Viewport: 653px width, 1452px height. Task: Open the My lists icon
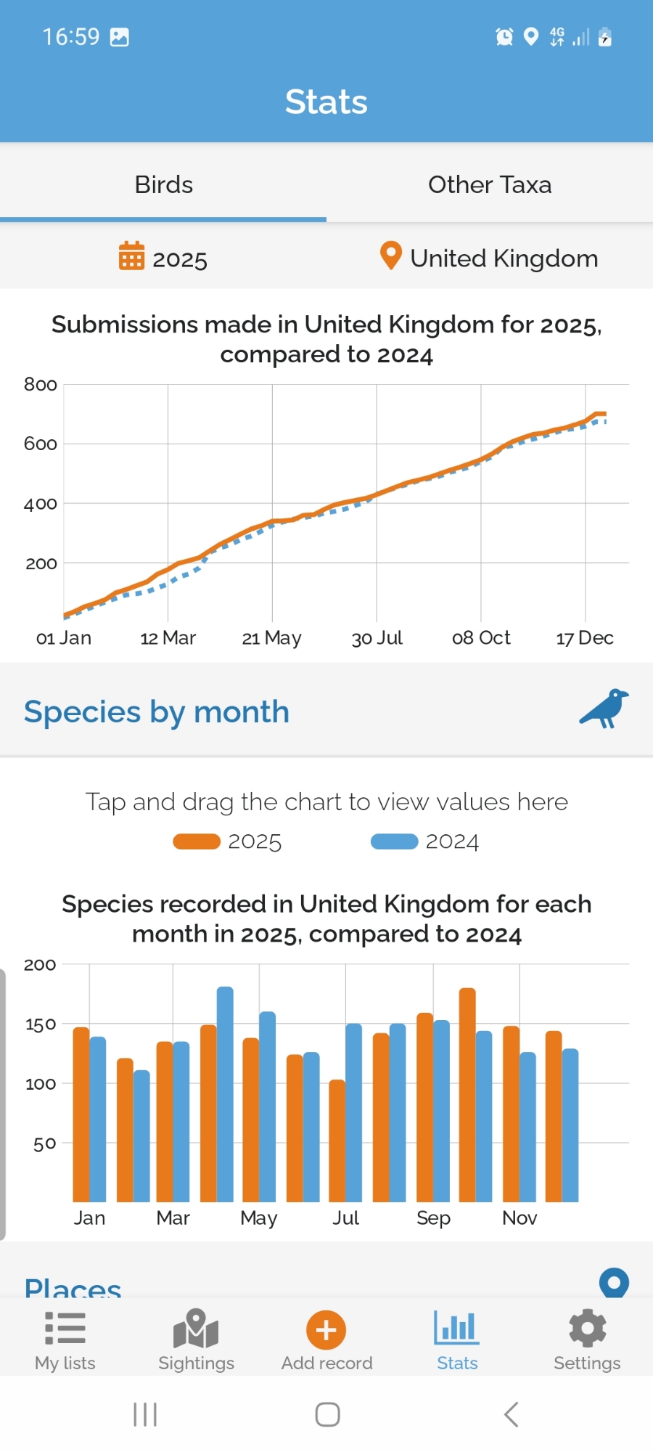point(65,1328)
